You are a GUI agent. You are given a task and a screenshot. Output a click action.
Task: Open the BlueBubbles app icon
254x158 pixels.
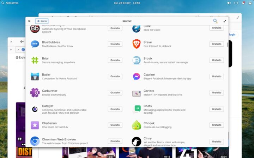coord(35,44)
